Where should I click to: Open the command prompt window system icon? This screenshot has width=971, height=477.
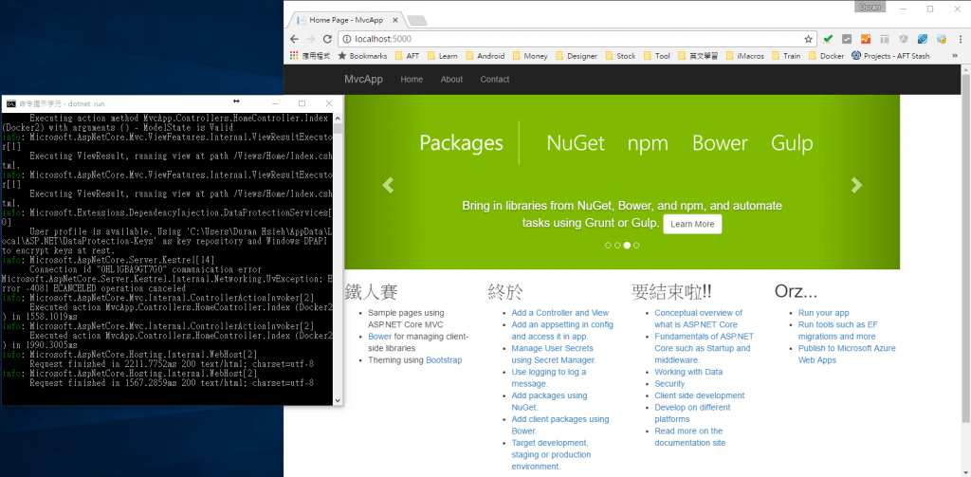tap(10, 103)
